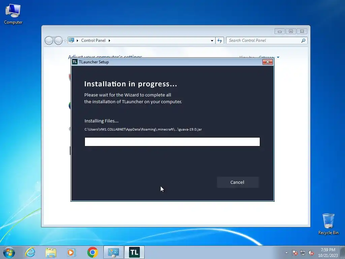The width and height of the screenshot is (345, 259).
Task: Click the Show desktop strip on the taskbar
Action: (x=343, y=253)
